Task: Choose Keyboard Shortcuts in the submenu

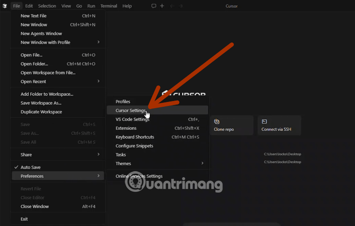Action: tap(135, 137)
